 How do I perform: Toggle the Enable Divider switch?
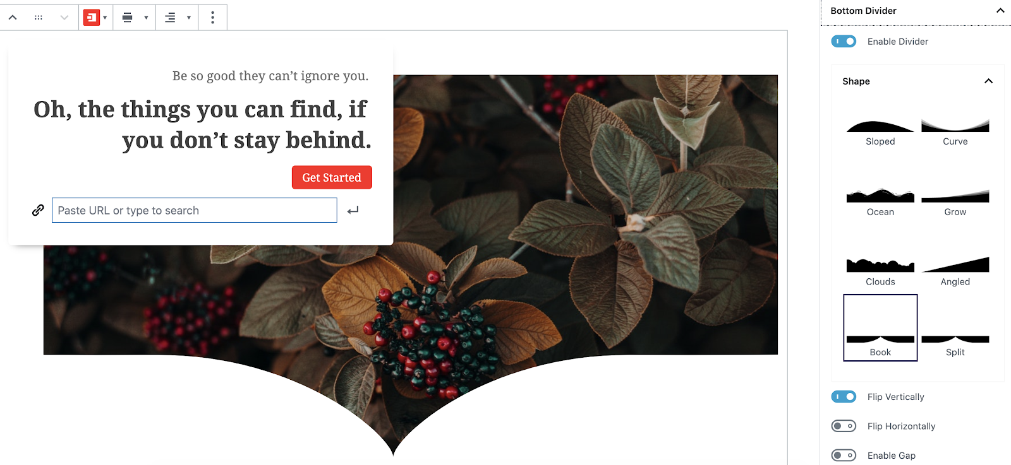pos(844,41)
